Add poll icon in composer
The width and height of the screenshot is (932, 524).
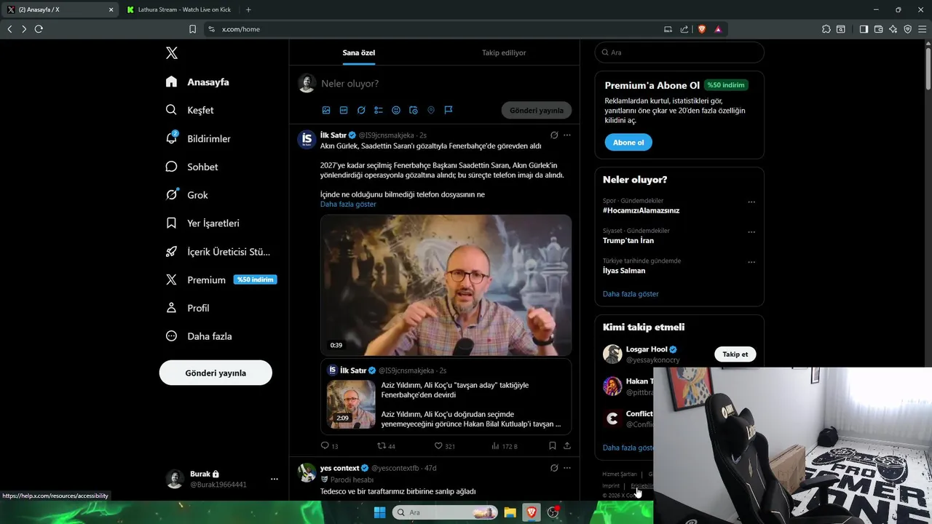(379, 110)
